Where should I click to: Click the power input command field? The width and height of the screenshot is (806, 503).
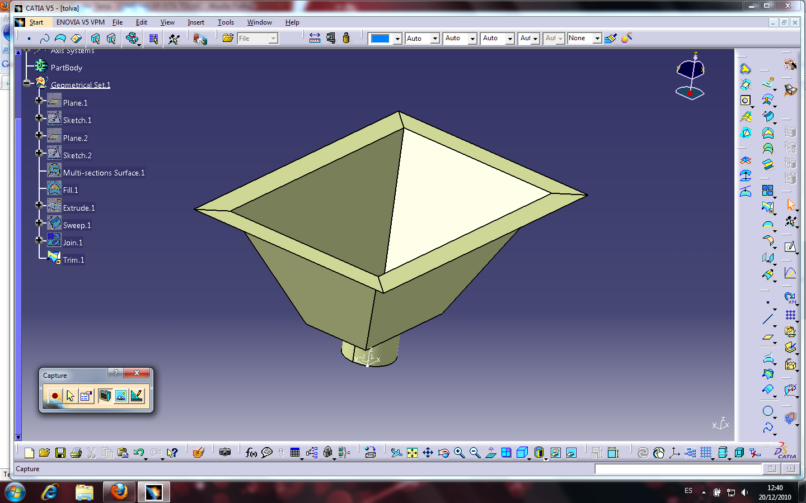point(678,469)
